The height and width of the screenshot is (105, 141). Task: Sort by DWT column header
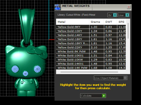click(110, 22)
